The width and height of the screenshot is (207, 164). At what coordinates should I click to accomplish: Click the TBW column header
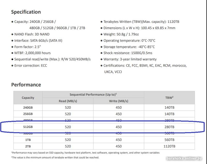pos(169,98)
